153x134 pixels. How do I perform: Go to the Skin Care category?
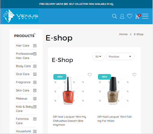coord(23,91)
